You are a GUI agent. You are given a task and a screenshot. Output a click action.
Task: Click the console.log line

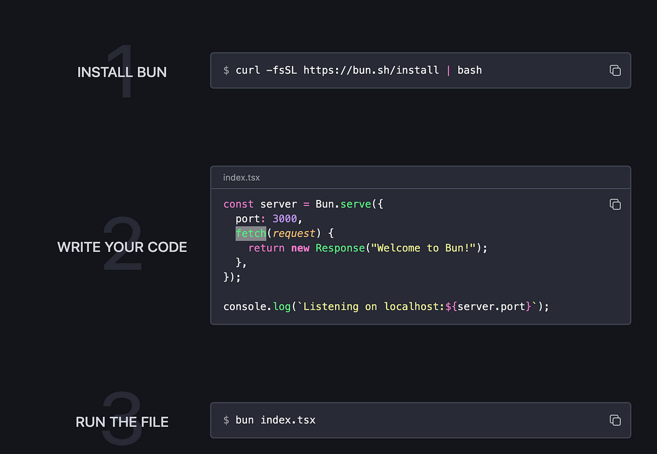click(386, 307)
